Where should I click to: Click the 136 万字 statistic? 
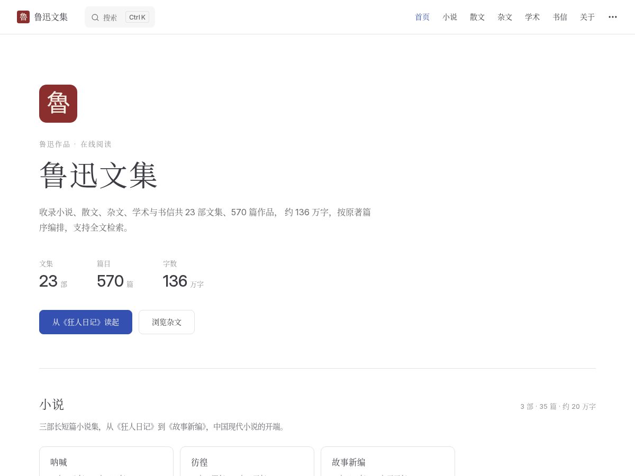click(x=183, y=276)
